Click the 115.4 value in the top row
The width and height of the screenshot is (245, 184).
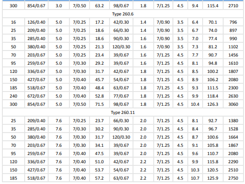pos(213,6)
